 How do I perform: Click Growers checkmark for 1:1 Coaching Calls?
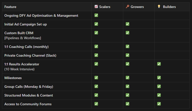[x=127, y=46]
